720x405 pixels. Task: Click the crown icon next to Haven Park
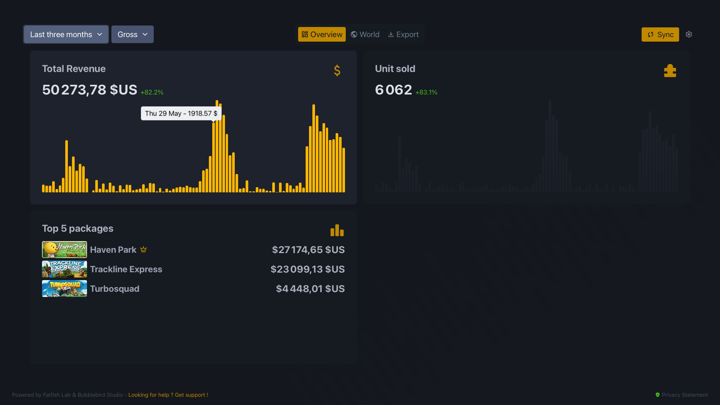click(143, 249)
